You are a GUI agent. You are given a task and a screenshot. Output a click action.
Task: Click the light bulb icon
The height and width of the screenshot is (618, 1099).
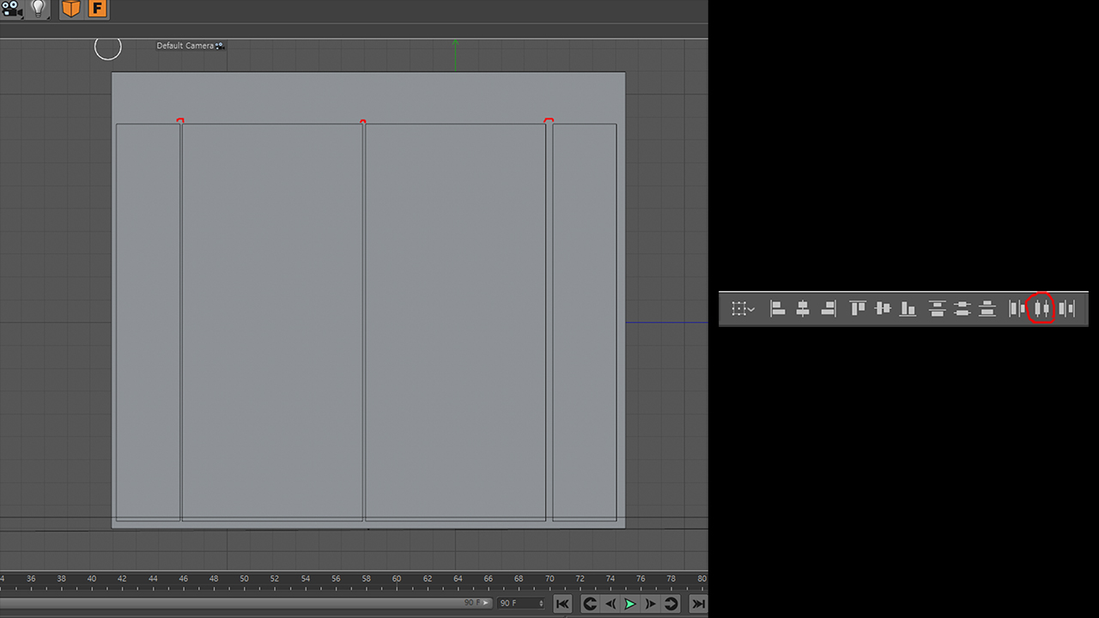pos(38,9)
